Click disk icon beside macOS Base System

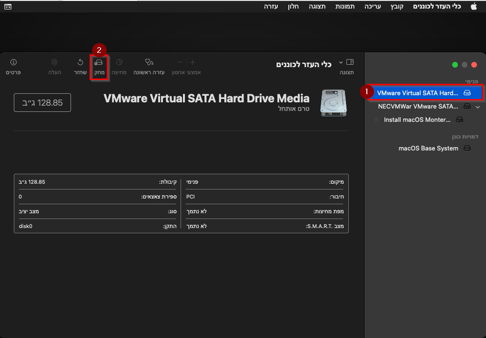click(x=467, y=148)
